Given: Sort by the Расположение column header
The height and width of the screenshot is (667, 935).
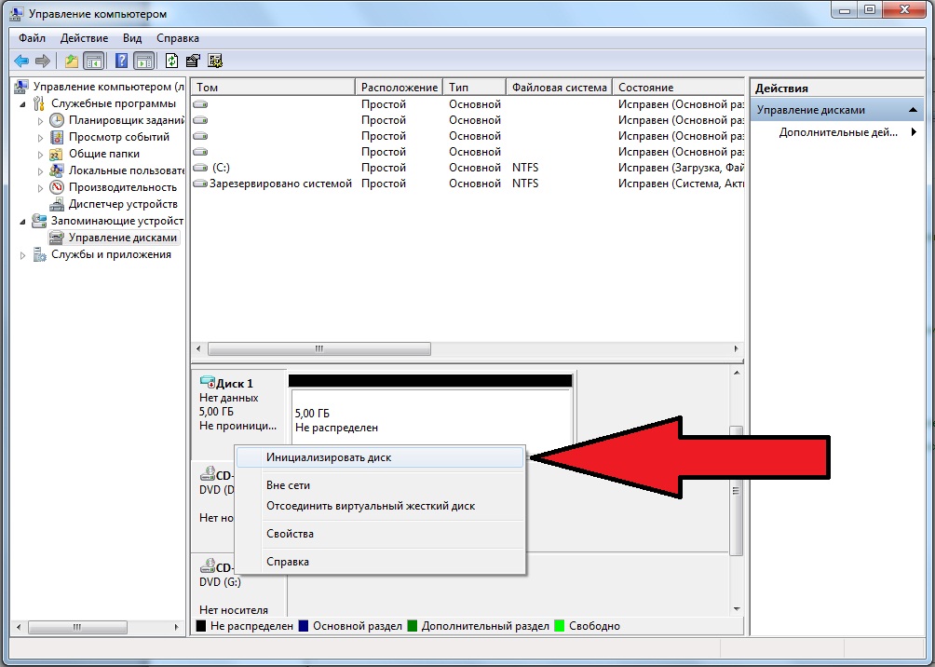Looking at the screenshot, I should [x=399, y=88].
